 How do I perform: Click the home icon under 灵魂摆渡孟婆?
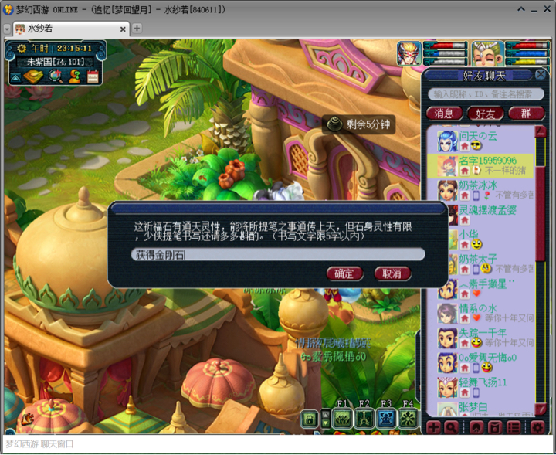(x=465, y=220)
